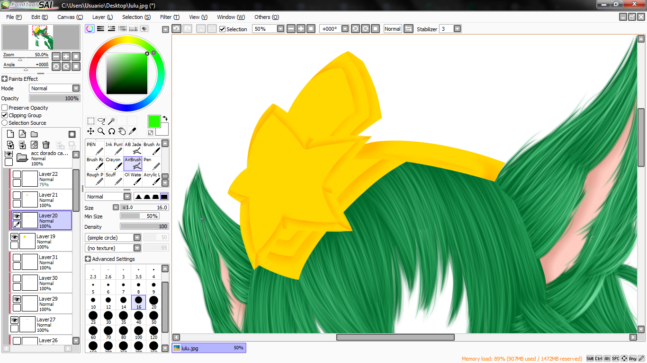The height and width of the screenshot is (363, 647).
Task: Switch to the lulu.jpg document tab
Action: click(x=209, y=348)
